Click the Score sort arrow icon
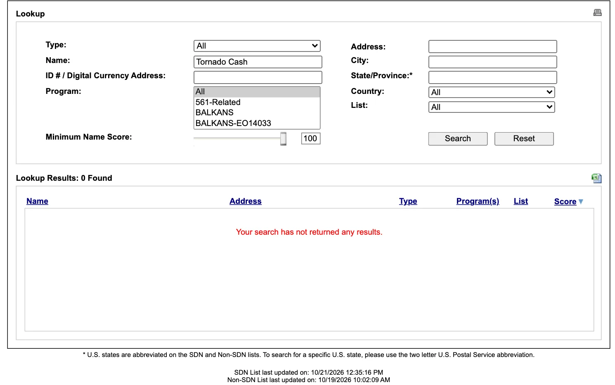This screenshot has width=615, height=385. coord(581,201)
